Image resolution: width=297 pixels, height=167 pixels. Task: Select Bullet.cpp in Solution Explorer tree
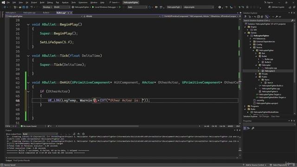[269, 59]
